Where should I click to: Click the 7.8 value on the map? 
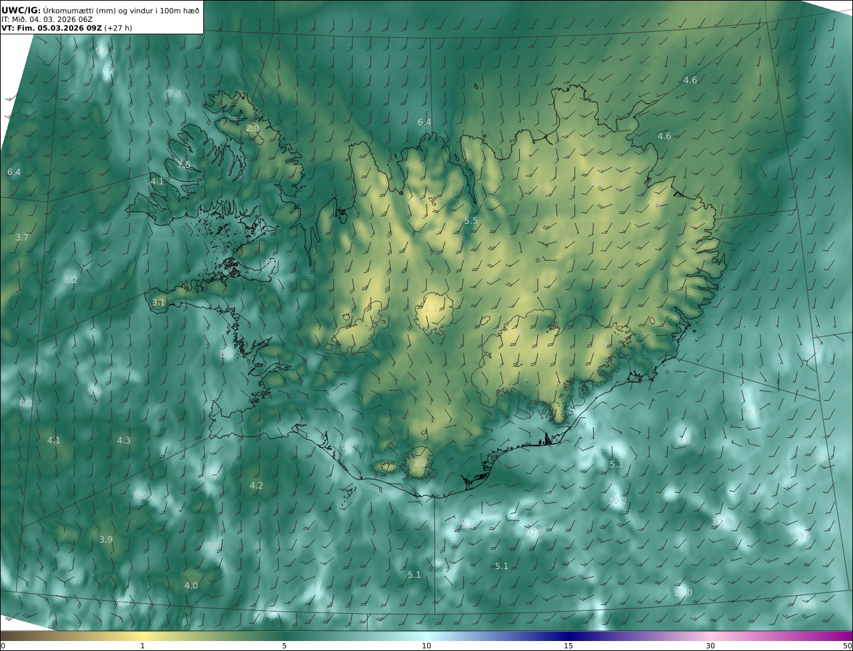click(174, 94)
